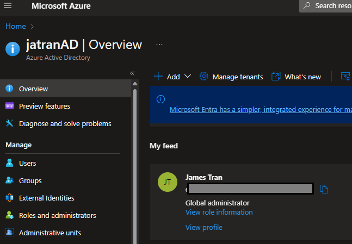Open the Microsoft Entra banner link
Image resolution: width=352 pixels, height=244 pixels.
261,109
